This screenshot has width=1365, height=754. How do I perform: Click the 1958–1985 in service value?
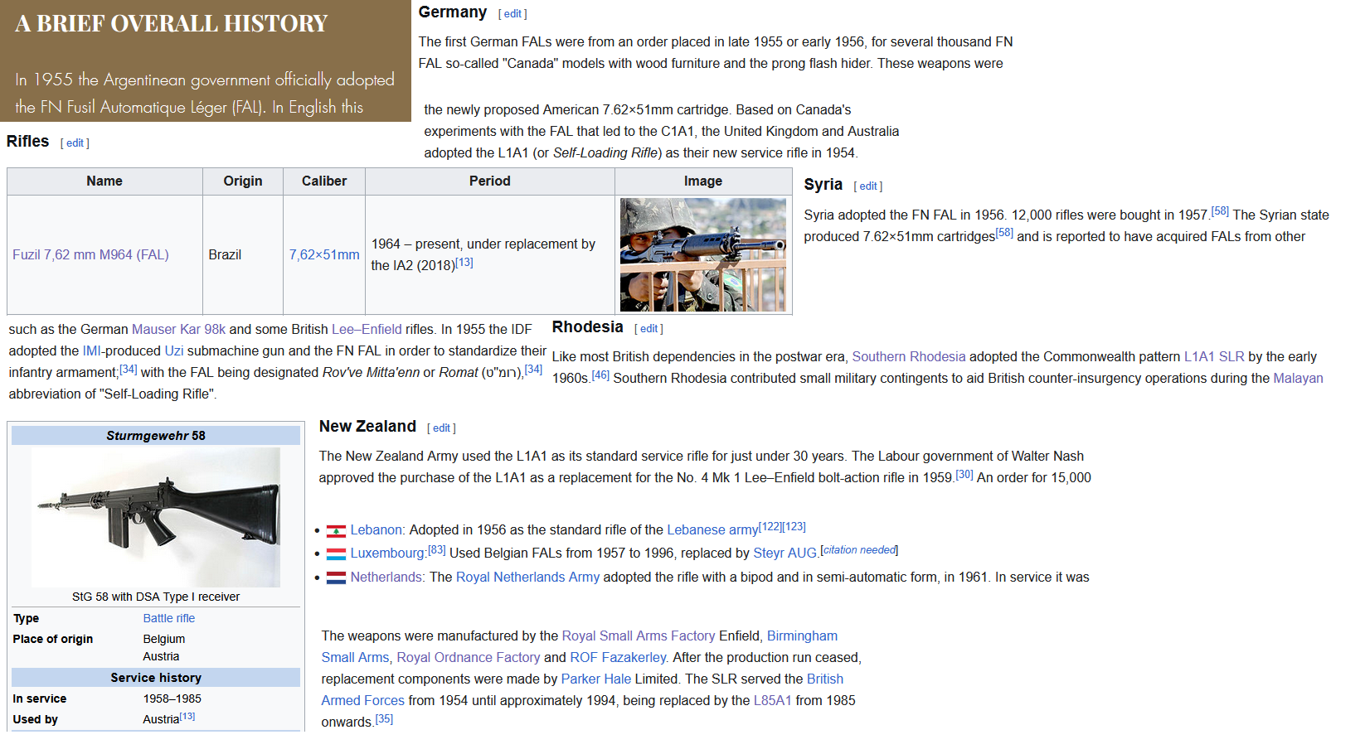tap(172, 699)
